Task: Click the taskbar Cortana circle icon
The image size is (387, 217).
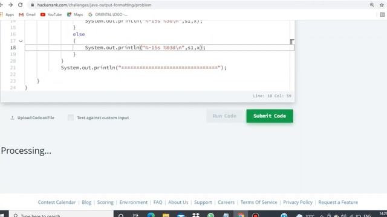Action: tap(121, 215)
